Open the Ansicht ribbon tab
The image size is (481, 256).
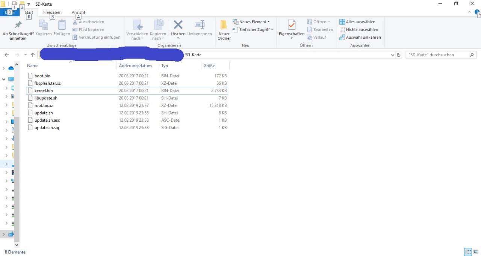78,12
